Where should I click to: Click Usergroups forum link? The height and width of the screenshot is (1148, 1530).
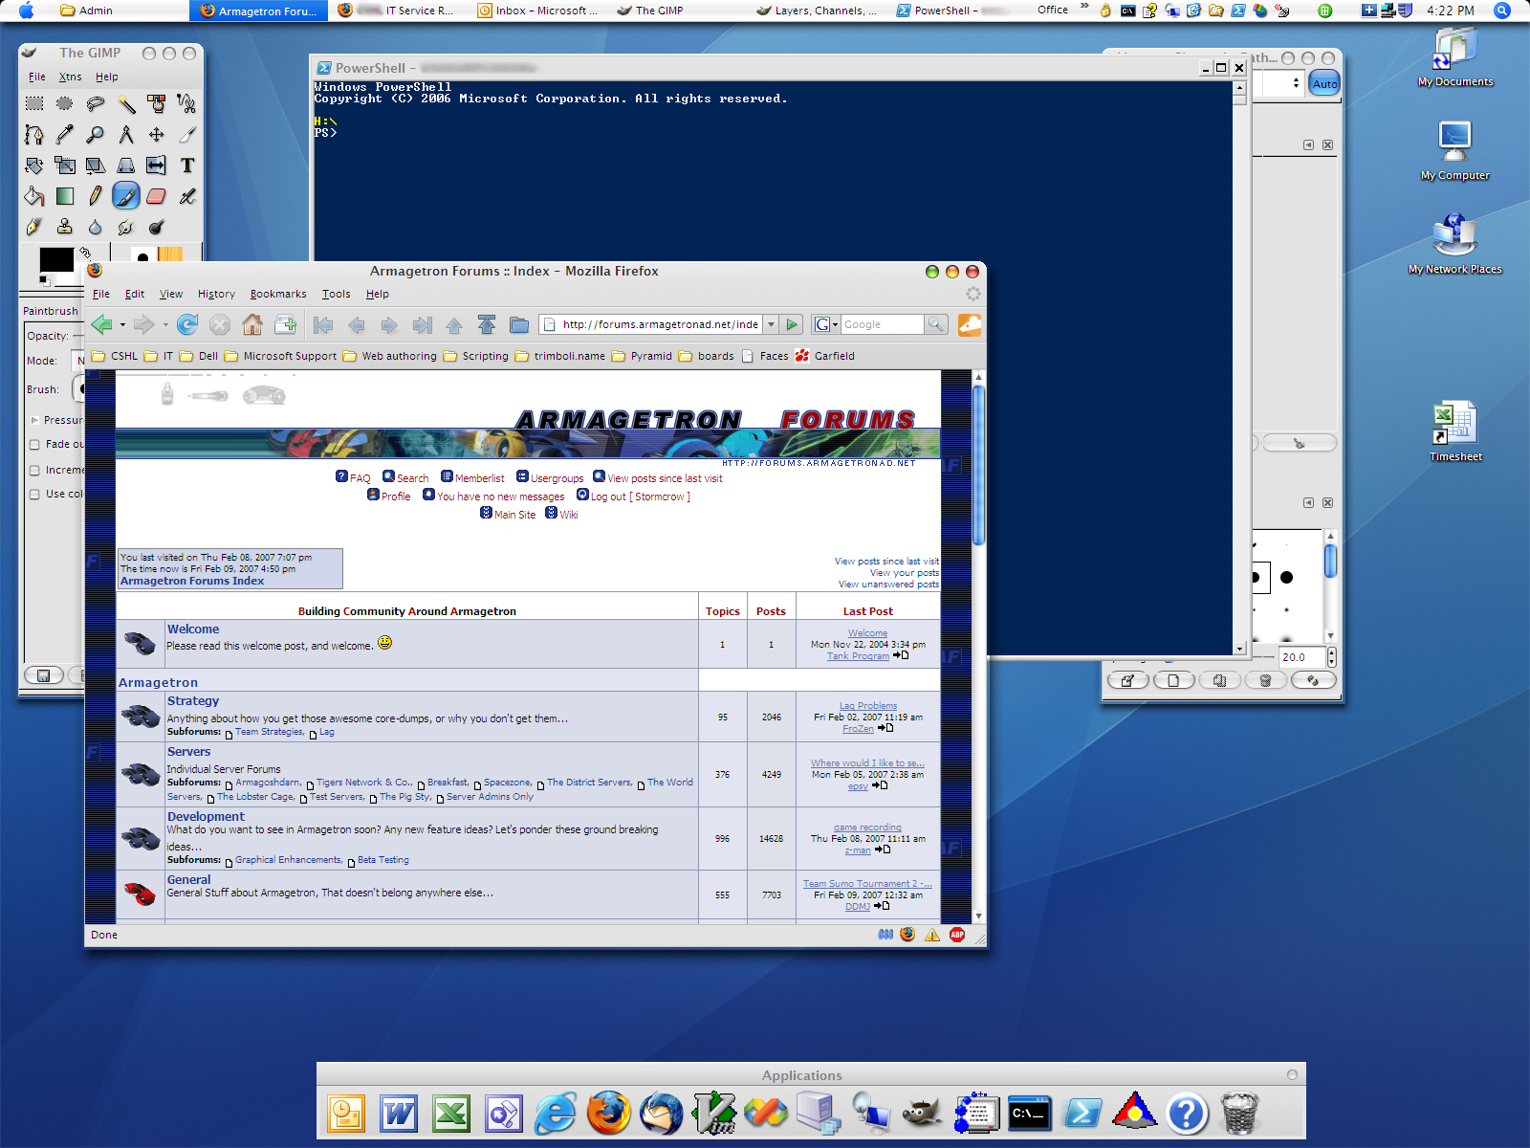click(557, 478)
